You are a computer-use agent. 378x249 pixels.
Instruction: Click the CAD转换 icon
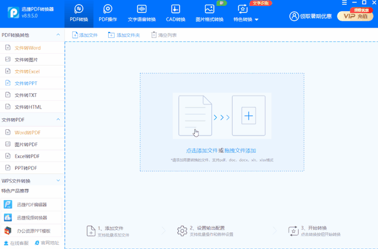pos(175,9)
